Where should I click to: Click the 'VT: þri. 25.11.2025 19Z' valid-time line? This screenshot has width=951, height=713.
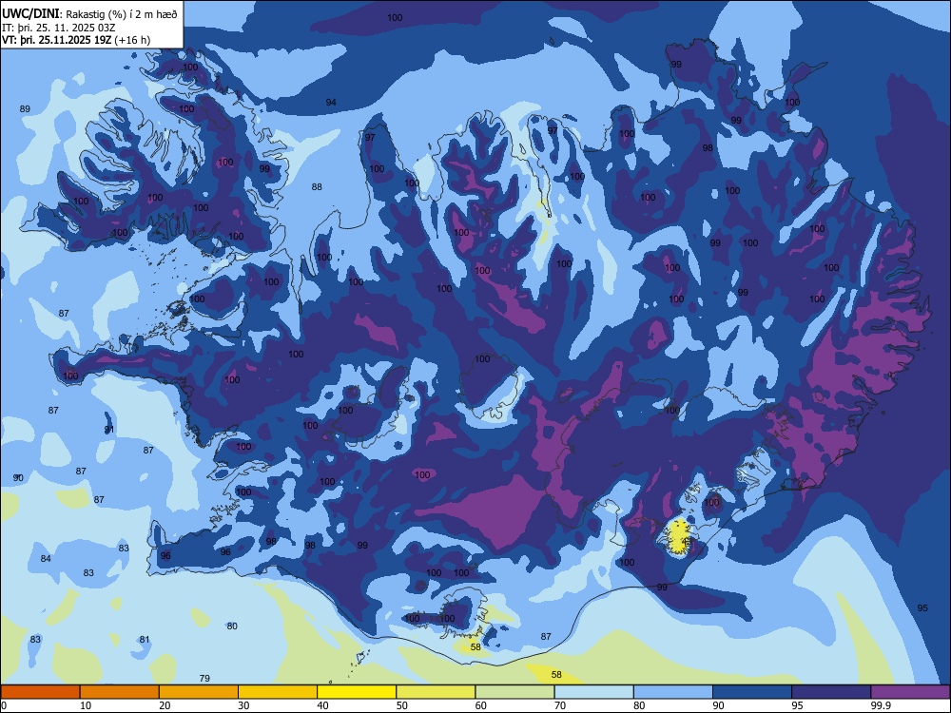pos(57,40)
